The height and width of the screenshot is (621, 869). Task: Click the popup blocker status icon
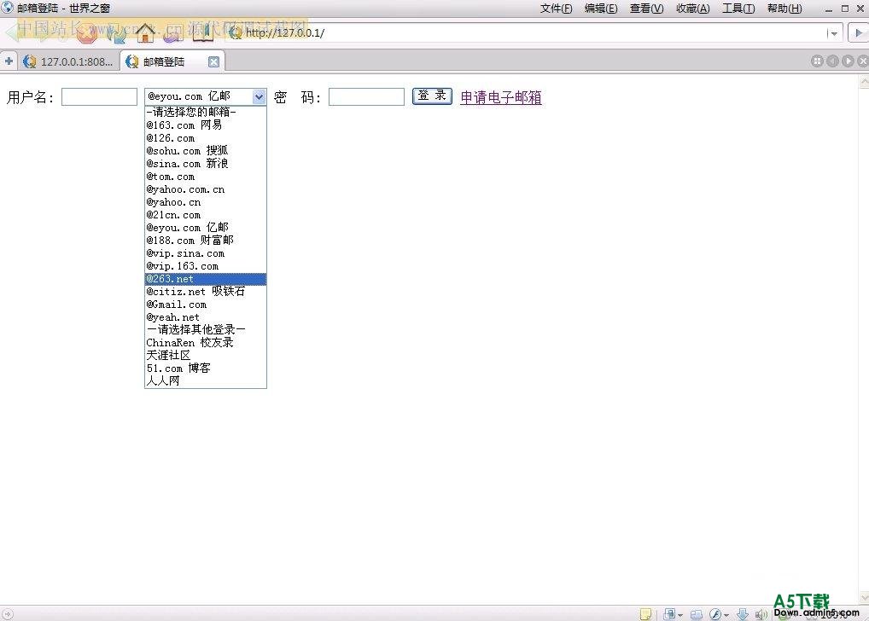click(x=669, y=614)
